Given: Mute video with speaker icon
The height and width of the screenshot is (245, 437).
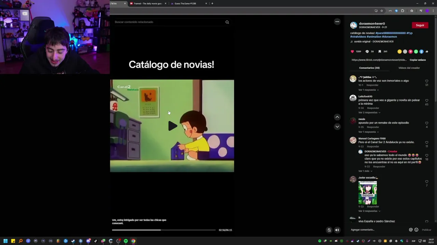Looking at the screenshot, I should [337, 230].
